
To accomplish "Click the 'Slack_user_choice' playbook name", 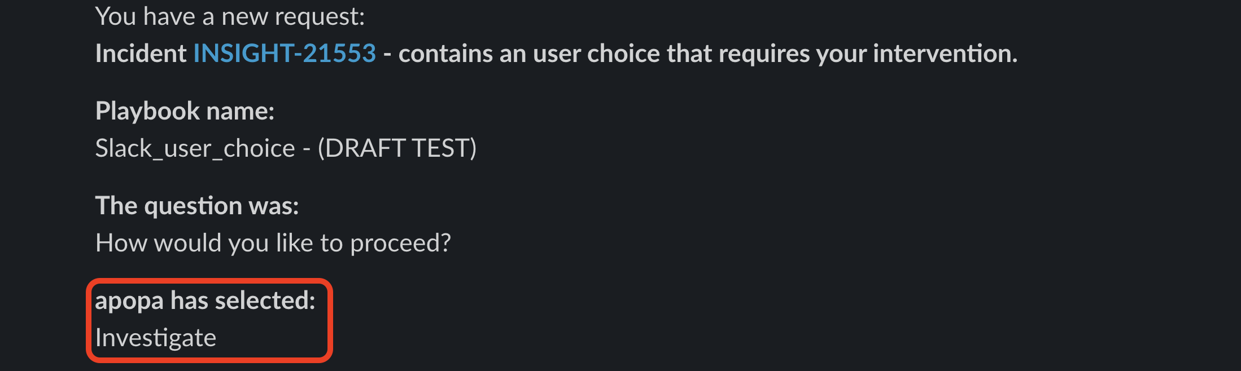I will tap(195, 148).
